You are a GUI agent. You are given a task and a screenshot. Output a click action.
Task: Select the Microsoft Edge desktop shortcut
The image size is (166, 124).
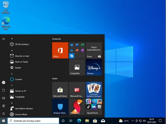tap(6, 23)
